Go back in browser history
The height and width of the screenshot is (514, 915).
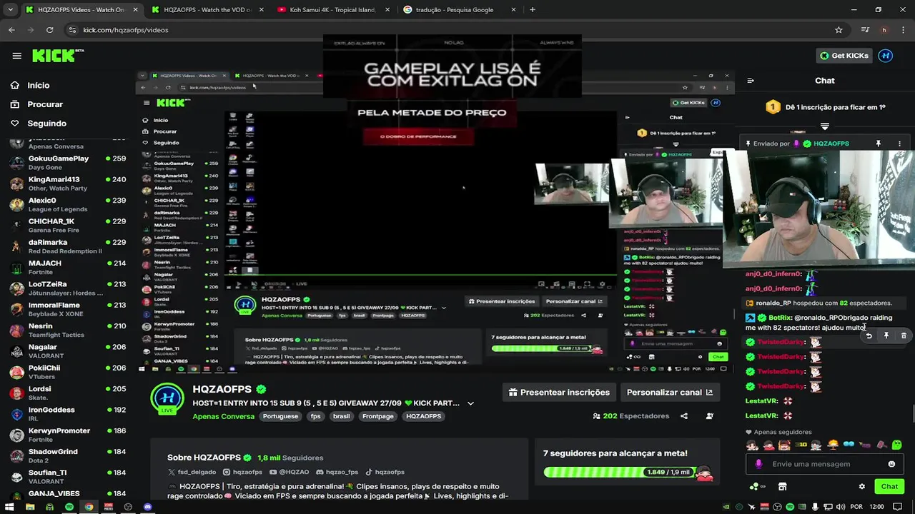[x=11, y=30]
